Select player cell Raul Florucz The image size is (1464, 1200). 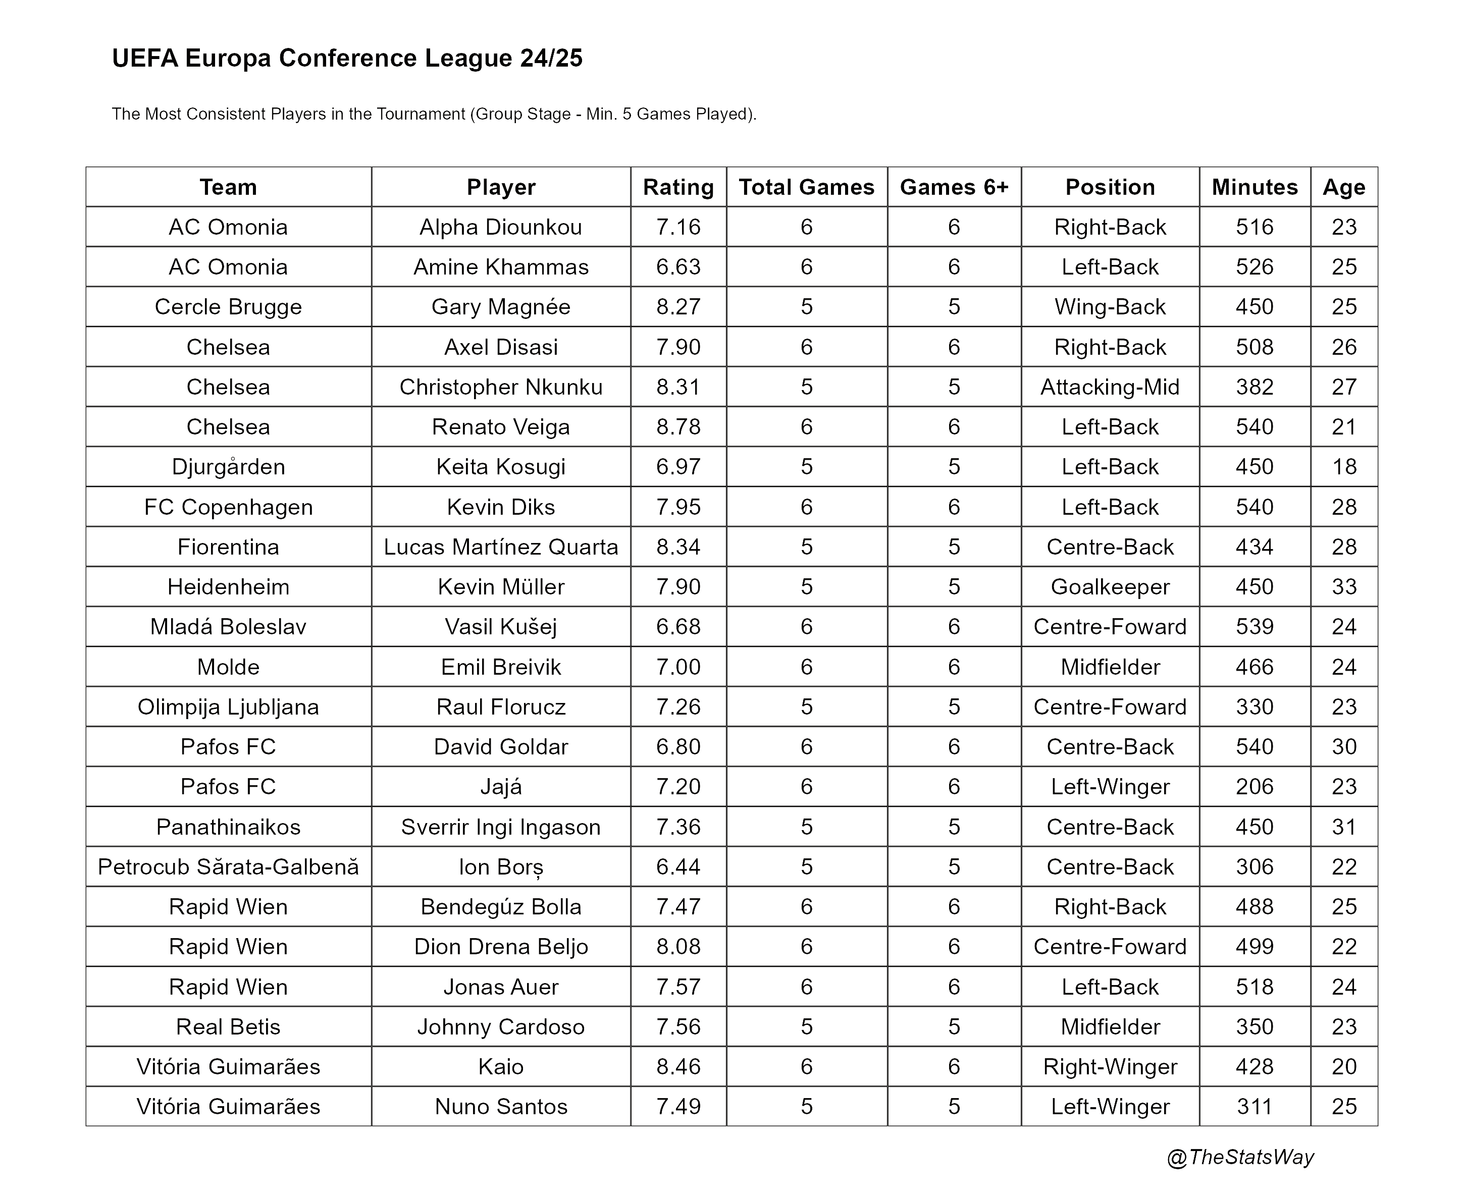[501, 707]
